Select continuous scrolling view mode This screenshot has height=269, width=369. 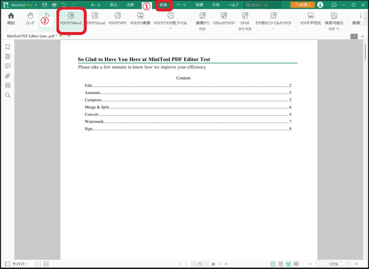288,264
